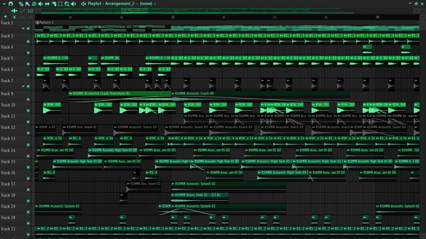Select Track 13 header
Screen dimensions: 426x239
(16, 141)
